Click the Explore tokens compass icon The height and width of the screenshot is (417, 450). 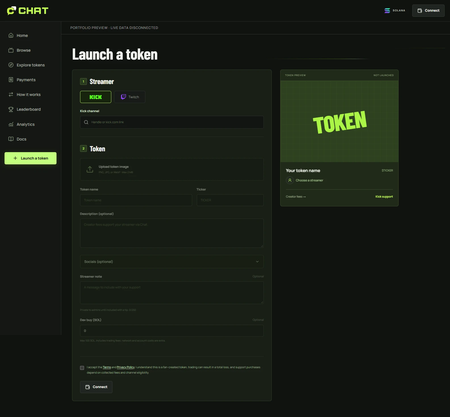11,65
